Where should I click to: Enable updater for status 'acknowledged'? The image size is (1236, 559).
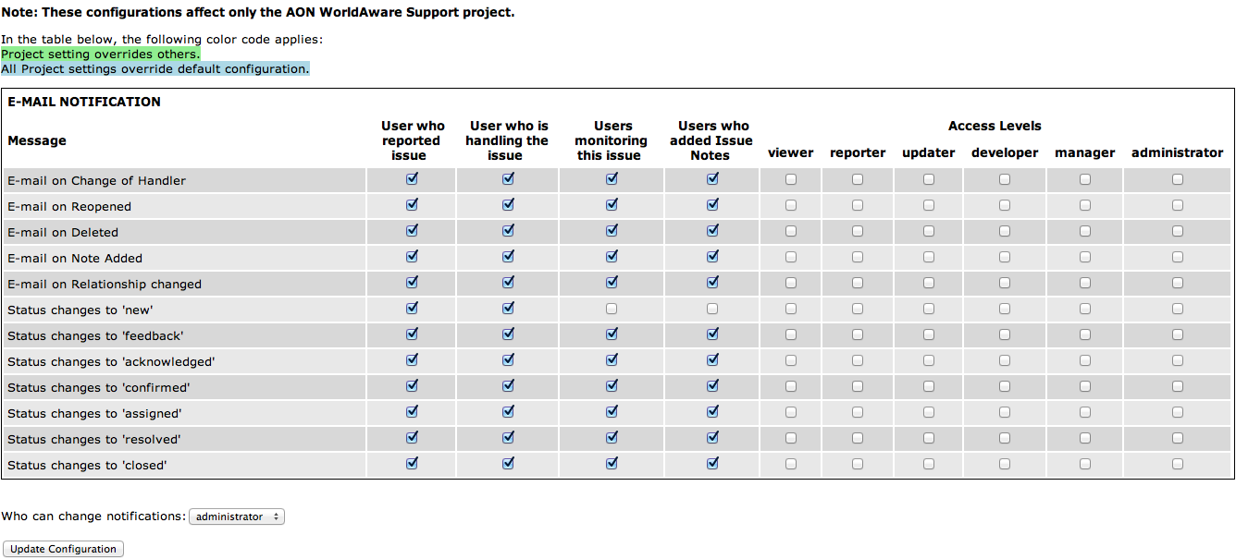click(x=929, y=361)
